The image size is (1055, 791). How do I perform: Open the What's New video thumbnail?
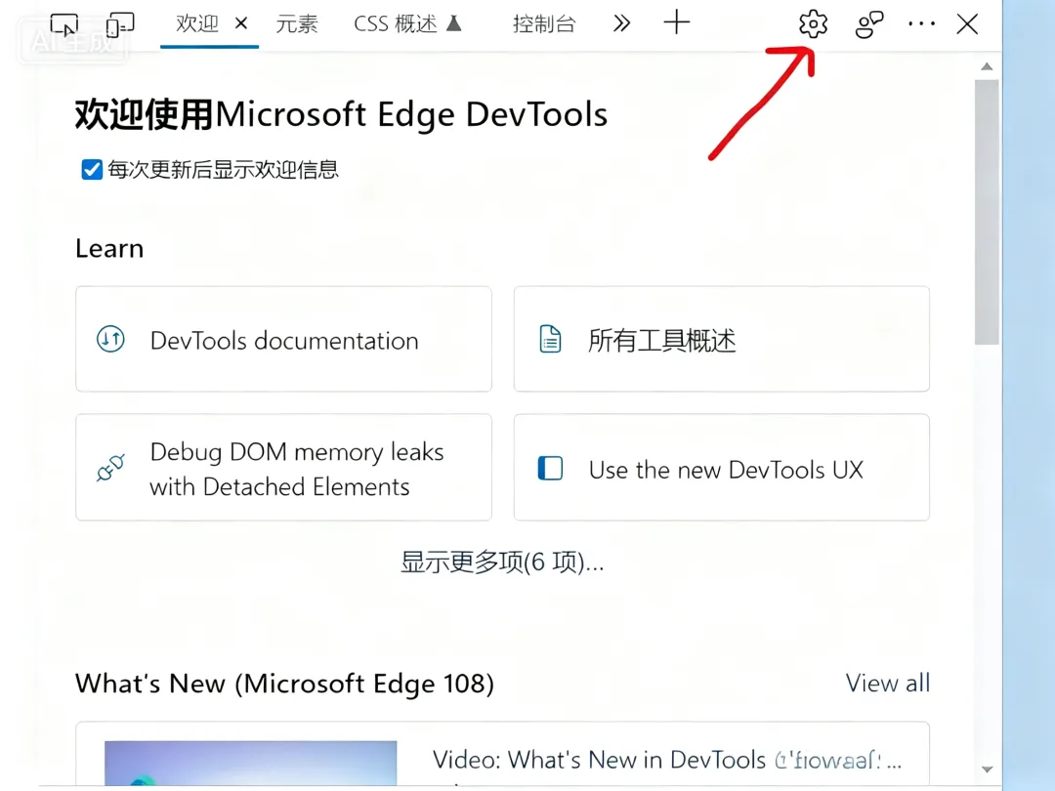251,764
